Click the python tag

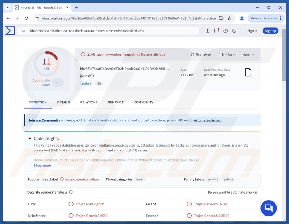tap(86, 84)
